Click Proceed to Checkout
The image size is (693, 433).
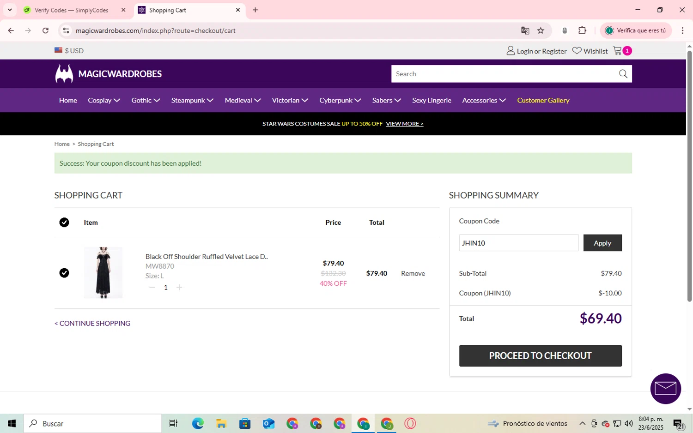[540, 355]
